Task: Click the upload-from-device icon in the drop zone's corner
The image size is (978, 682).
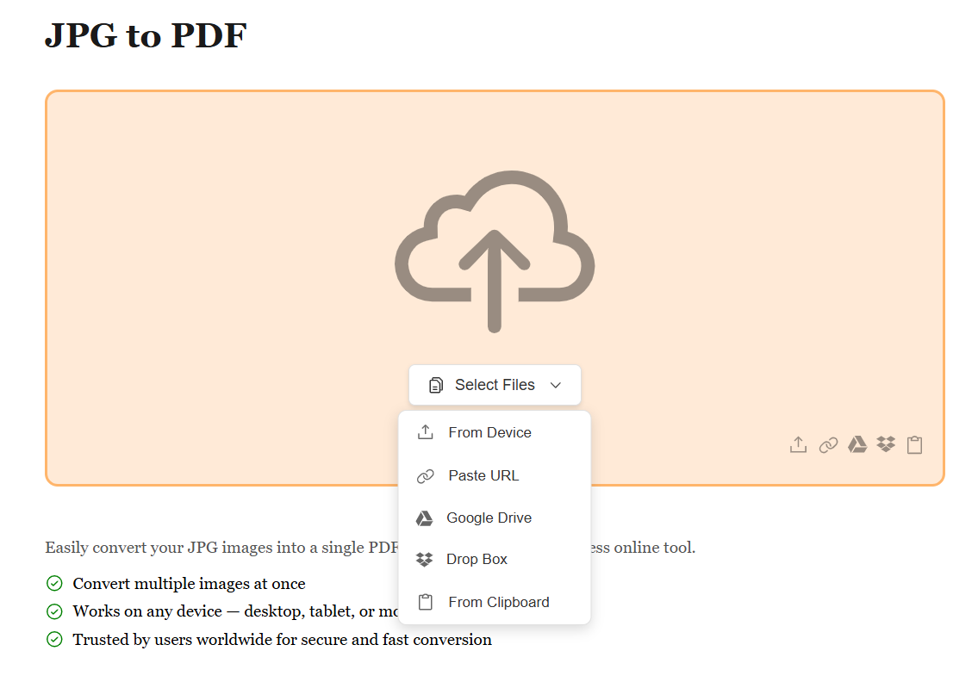Action: [x=798, y=444]
